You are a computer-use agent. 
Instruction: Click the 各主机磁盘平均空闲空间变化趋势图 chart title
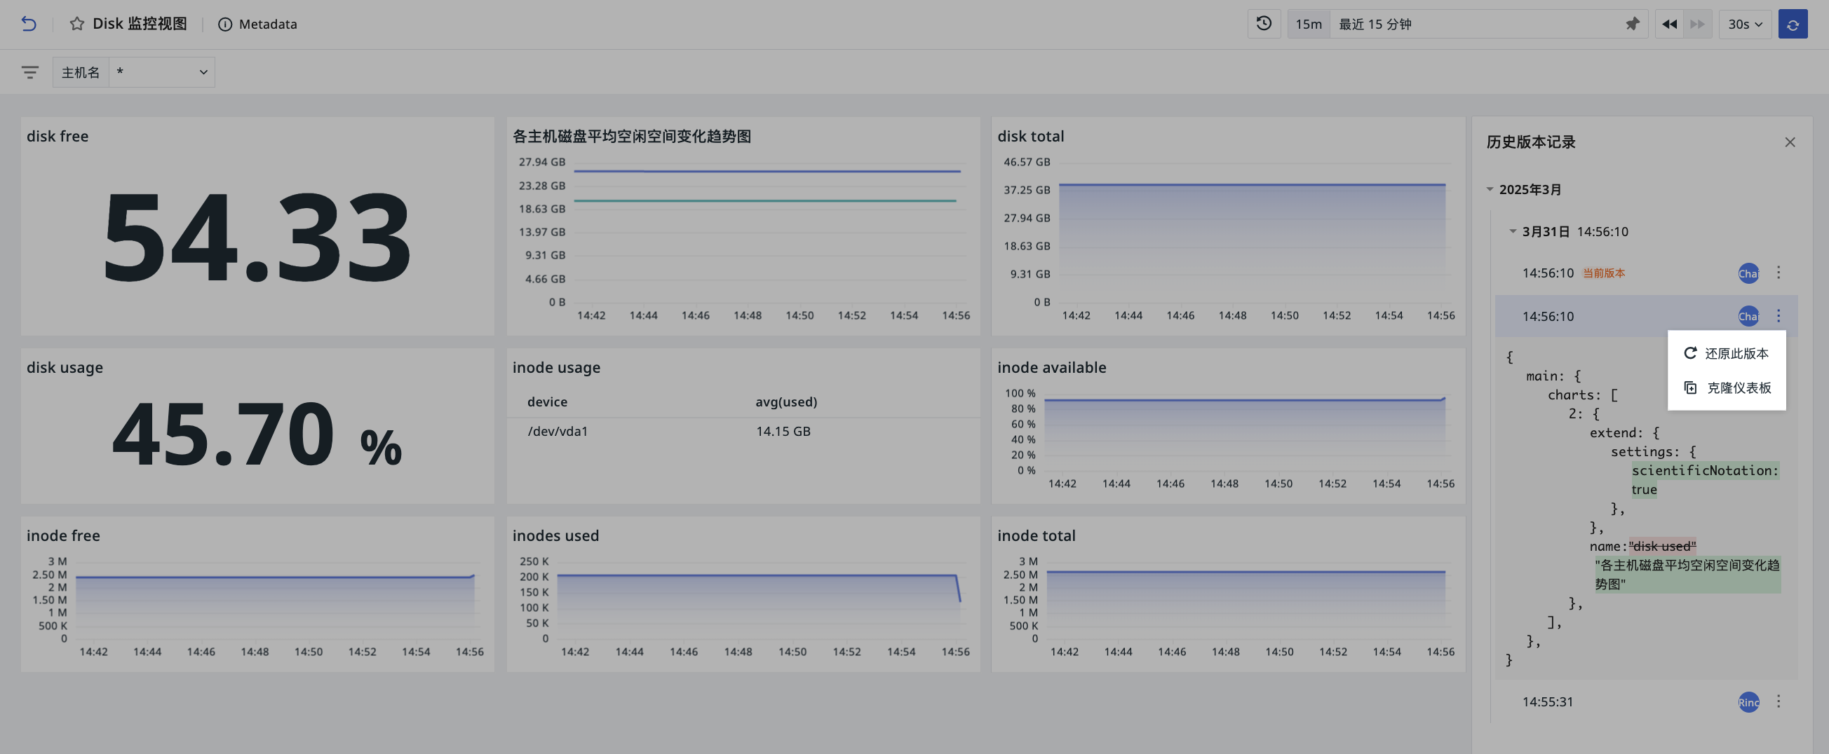[632, 136]
